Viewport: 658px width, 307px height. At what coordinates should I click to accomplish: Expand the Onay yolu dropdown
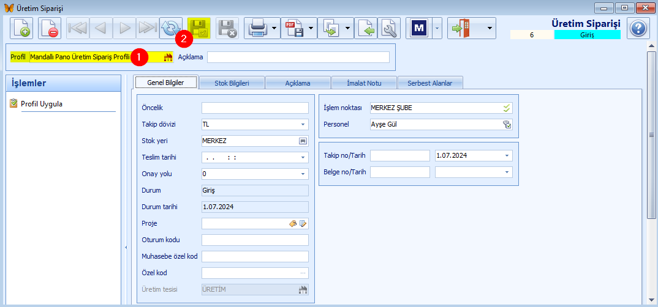pos(303,174)
